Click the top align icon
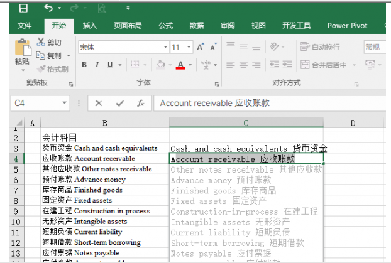 (x=231, y=45)
